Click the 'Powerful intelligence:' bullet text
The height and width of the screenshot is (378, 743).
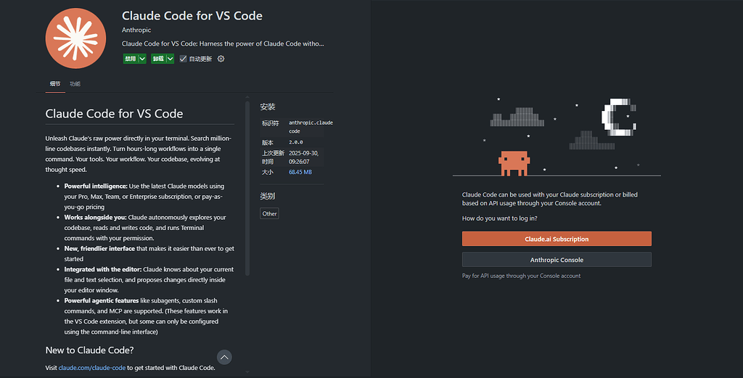click(x=96, y=186)
